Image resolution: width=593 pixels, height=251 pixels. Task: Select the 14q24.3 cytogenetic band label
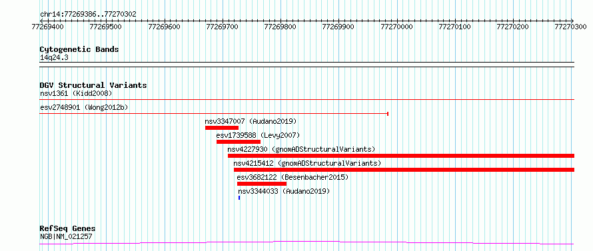coord(54,58)
